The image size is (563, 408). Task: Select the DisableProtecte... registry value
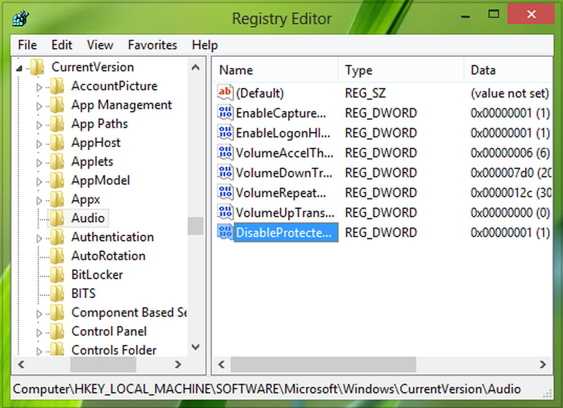coord(285,233)
